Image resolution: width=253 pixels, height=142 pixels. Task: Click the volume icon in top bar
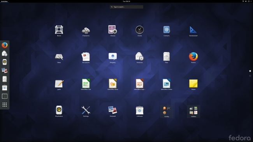[x=246, y=1]
